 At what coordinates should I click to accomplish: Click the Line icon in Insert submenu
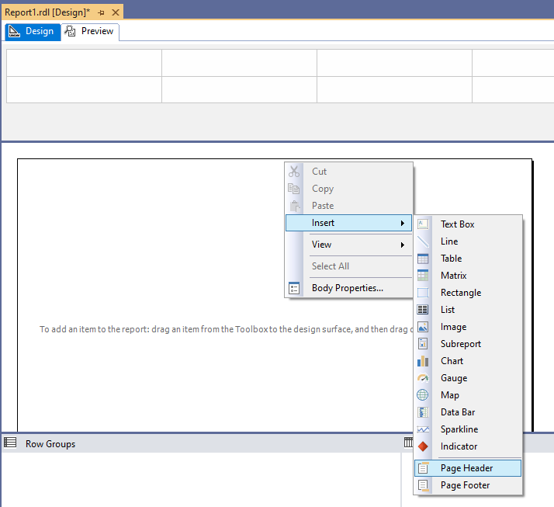[423, 241]
